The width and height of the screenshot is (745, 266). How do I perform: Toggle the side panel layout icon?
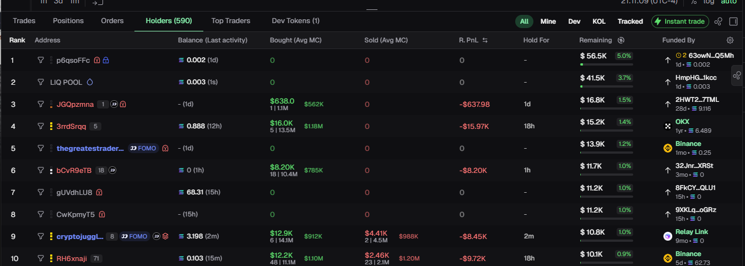click(x=733, y=21)
